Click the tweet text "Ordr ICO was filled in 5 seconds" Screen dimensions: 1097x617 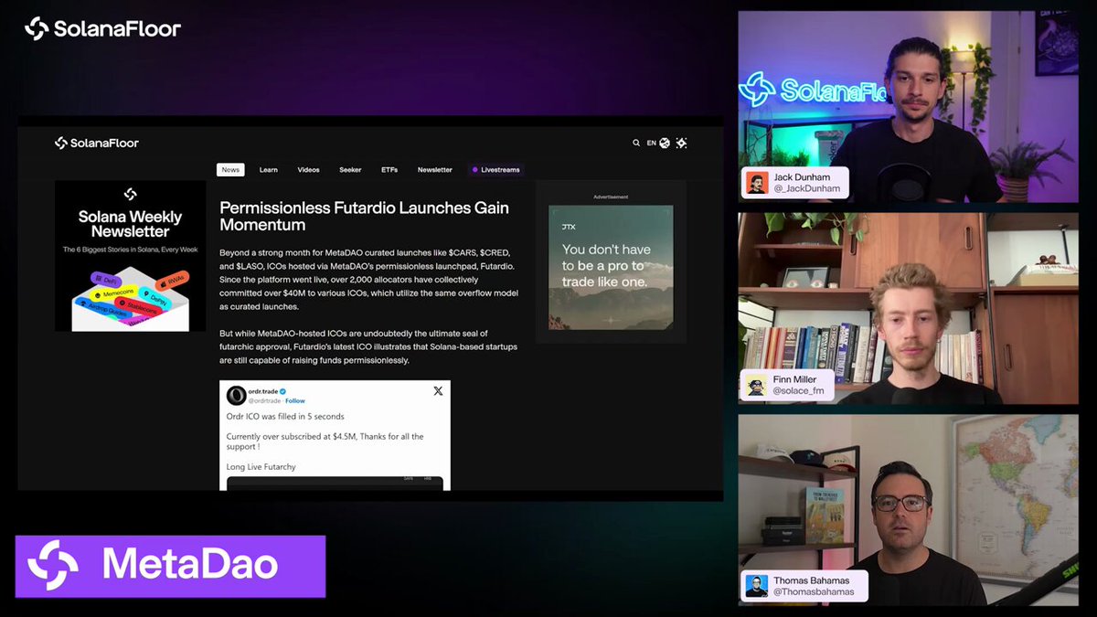285,417
